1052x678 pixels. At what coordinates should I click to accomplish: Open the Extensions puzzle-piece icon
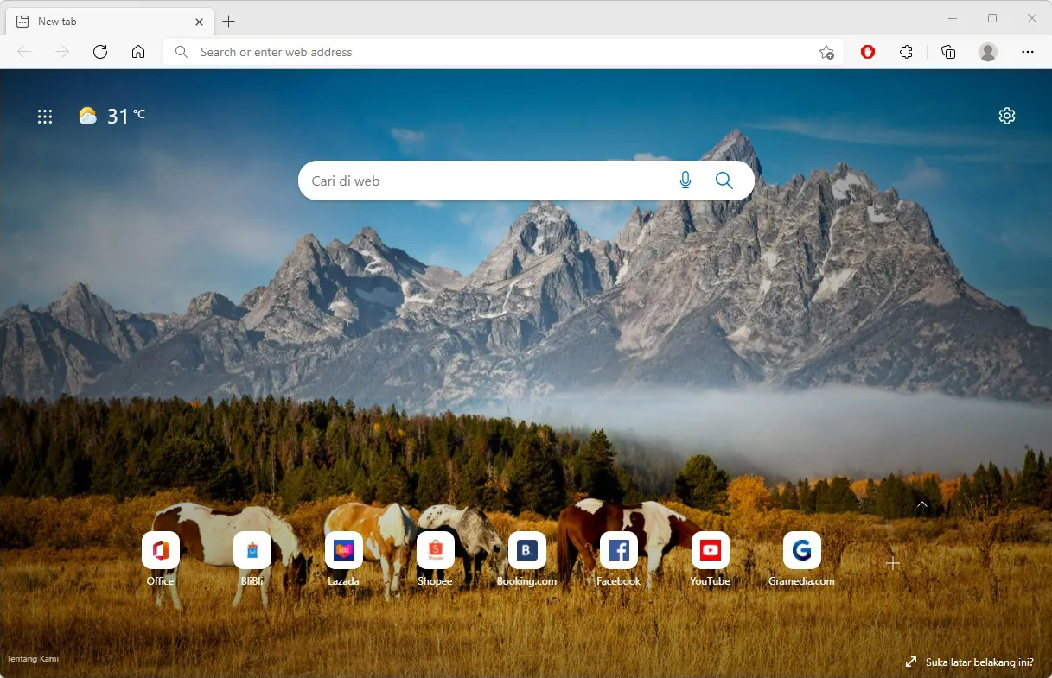[906, 52]
